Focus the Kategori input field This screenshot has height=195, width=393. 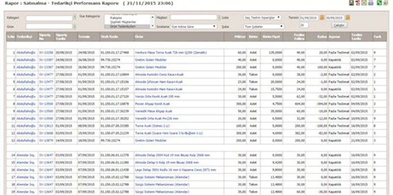(x=49, y=18)
